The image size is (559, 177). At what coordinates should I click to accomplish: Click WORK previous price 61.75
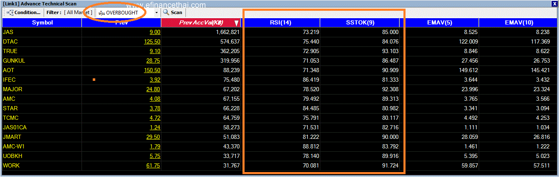pos(153,166)
